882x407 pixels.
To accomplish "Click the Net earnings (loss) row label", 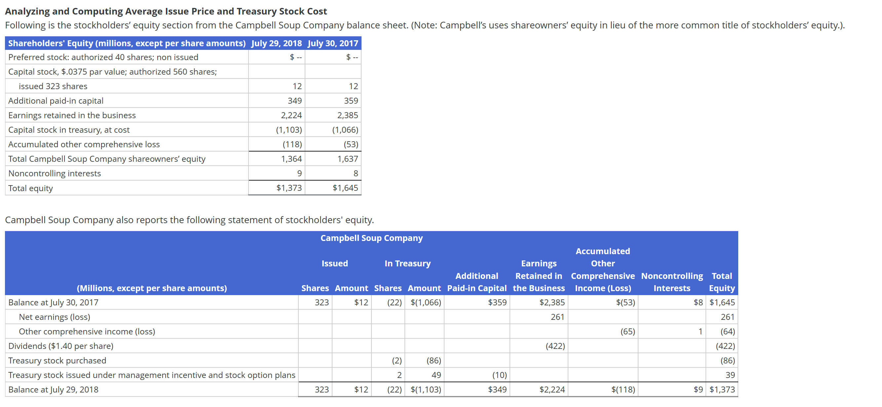I will 55,317.
